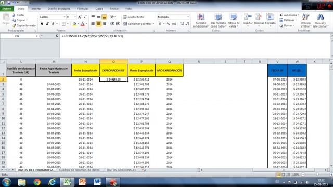Open Calibri font name dropdown
This screenshot has height=187, width=333.
click(65, 17)
